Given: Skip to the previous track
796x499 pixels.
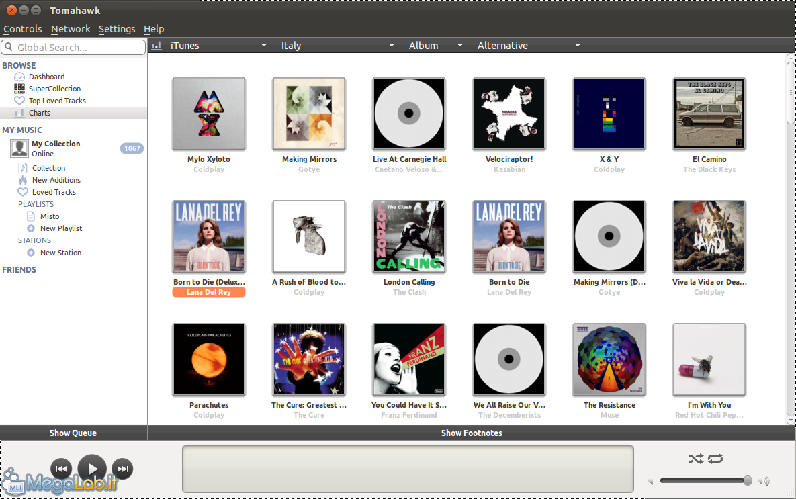Looking at the screenshot, I should coord(61,469).
